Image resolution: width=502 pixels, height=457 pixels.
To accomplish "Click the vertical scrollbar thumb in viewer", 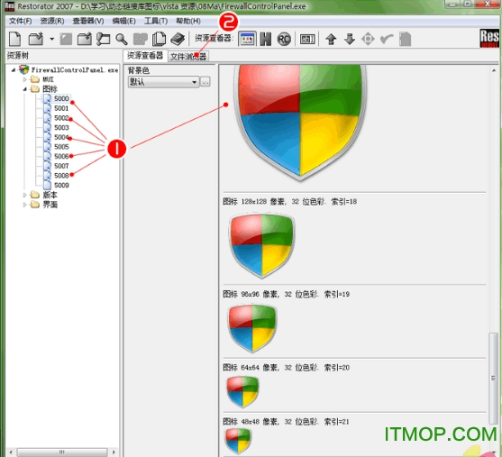I will 493,379.
